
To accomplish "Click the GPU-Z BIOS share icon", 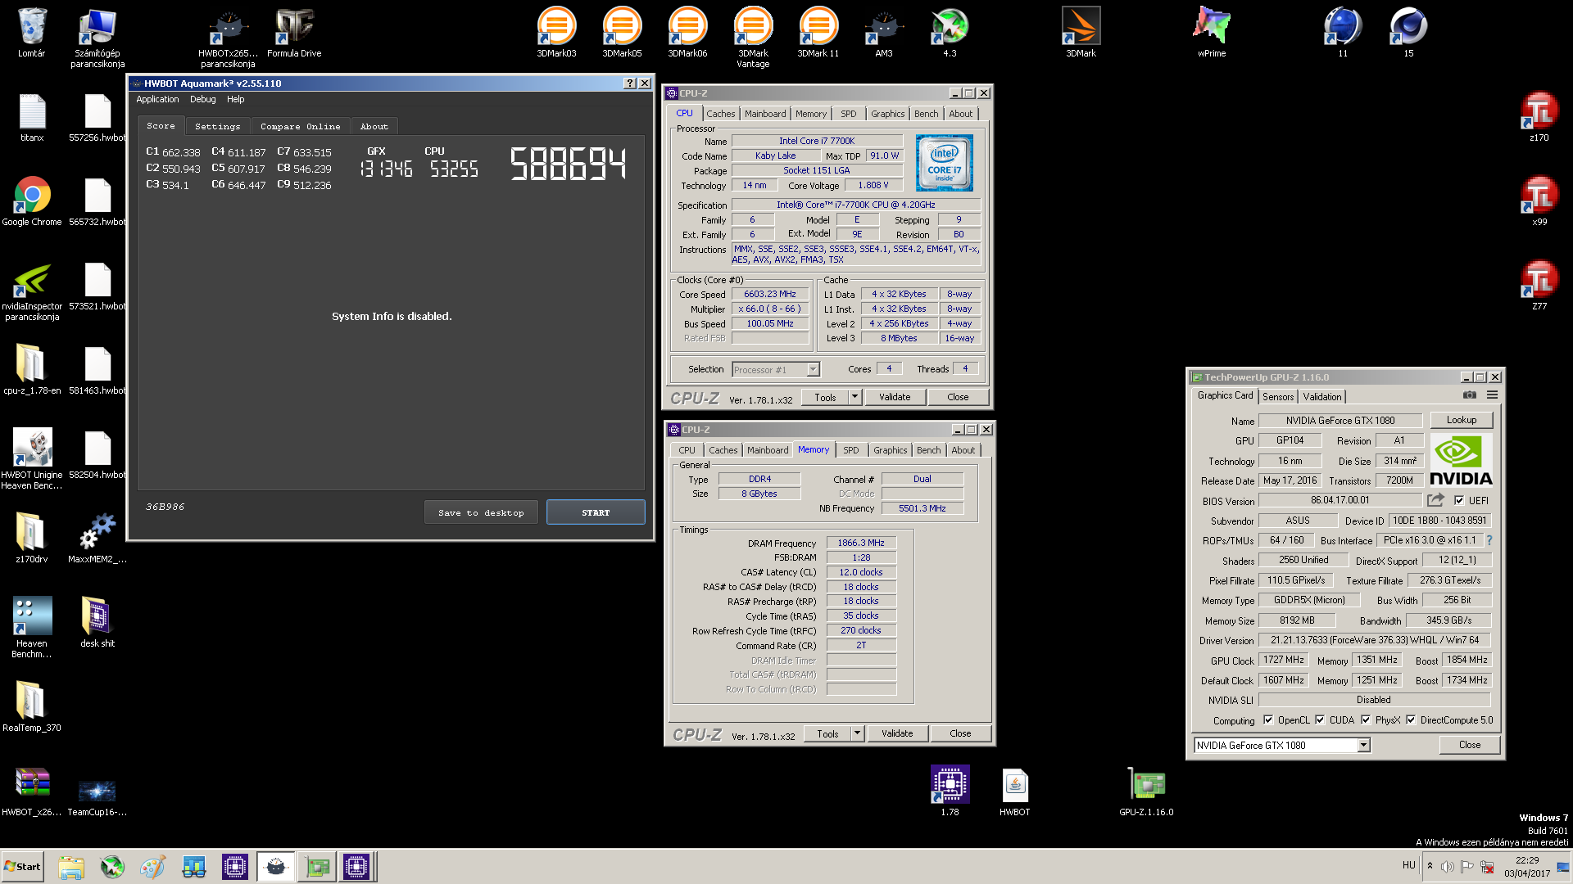I will click(1435, 500).
